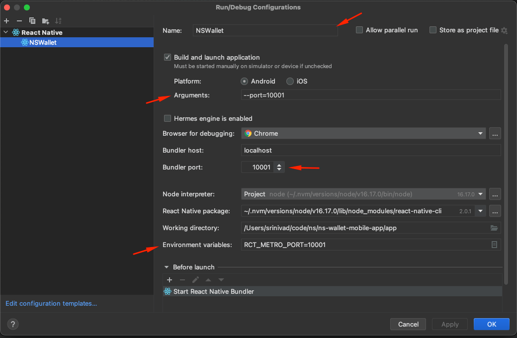Click Edit configuration templates link
Screen dimensions: 517x338
tap(51, 303)
